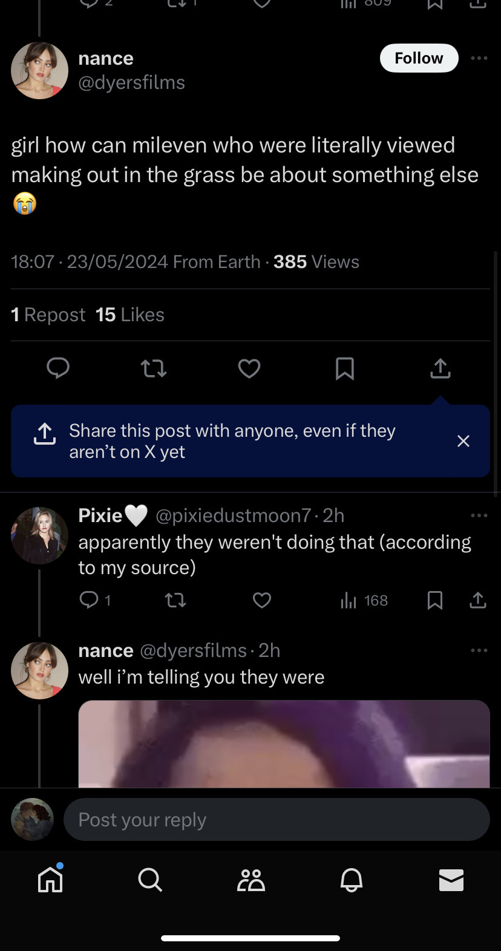Open share options for main post
The image size is (501, 951).
[440, 368]
